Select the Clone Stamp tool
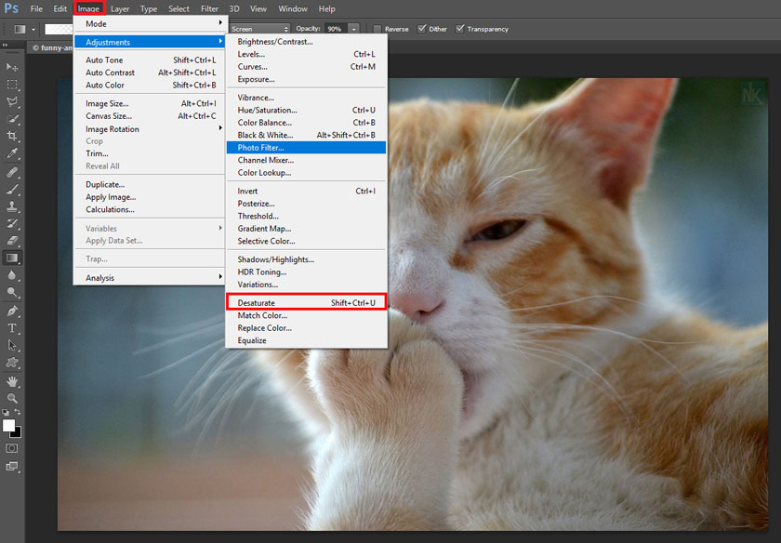 (12, 206)
